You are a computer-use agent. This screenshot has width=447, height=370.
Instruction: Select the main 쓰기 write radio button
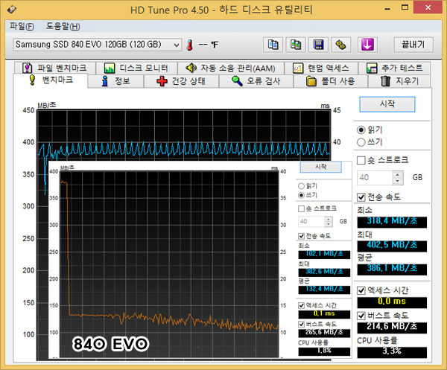point(361,142)
